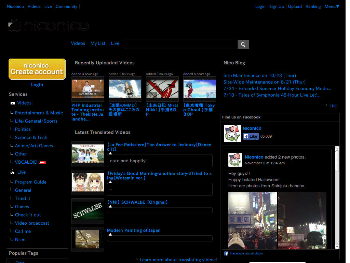Open Check it out live category

(x=28, y=215)
